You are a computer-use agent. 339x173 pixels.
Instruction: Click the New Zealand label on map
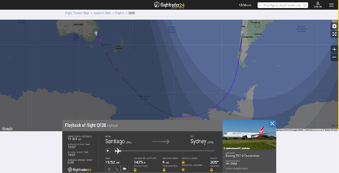119,47
